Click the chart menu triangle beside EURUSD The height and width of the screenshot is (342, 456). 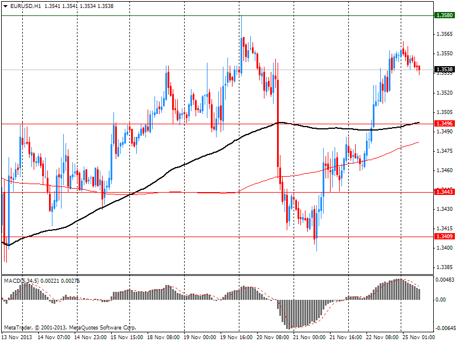pyautogui.click(x=5, y=6)
